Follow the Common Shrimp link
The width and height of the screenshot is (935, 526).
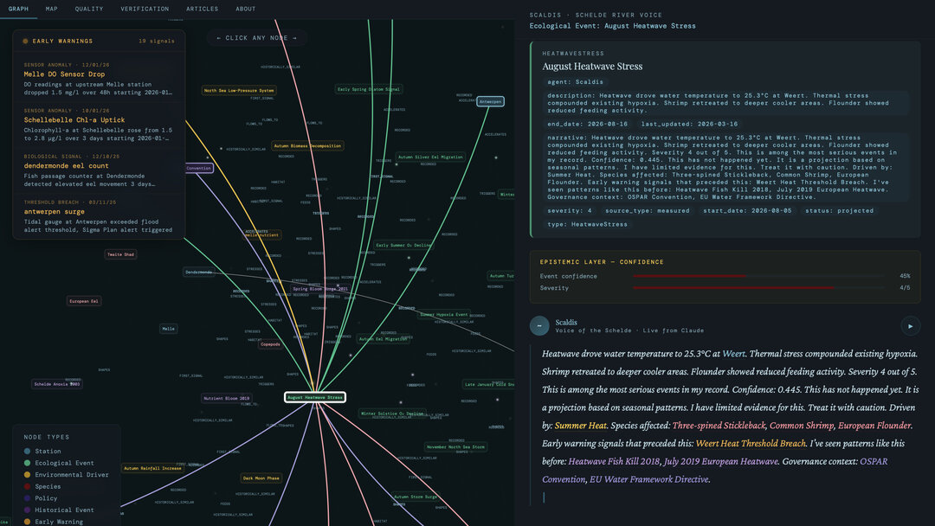coord(802,426)
